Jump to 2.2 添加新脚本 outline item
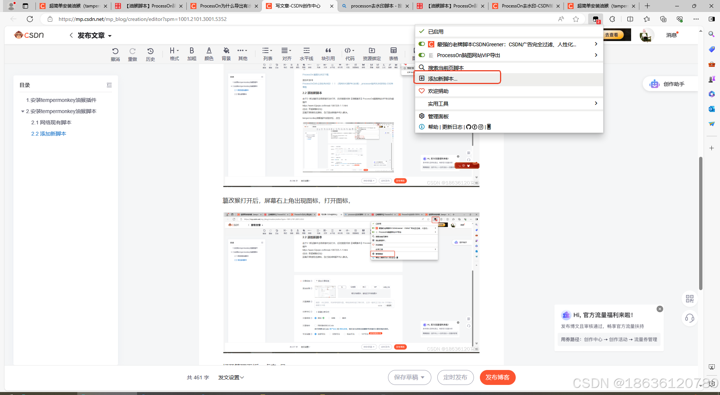This screenshot has width=720, height=395. tap(49, 134)
